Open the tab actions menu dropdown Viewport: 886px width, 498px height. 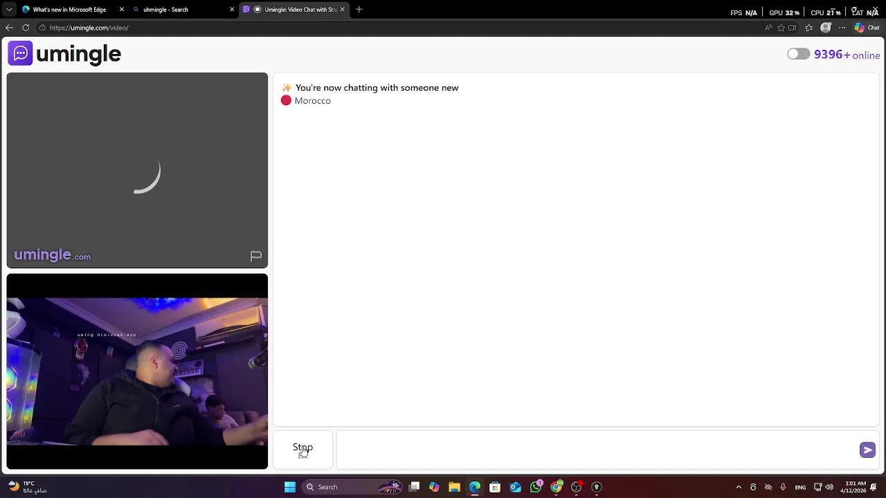[8, 10]
